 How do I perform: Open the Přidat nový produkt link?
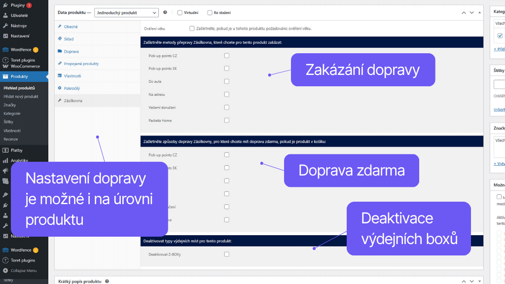21,97
